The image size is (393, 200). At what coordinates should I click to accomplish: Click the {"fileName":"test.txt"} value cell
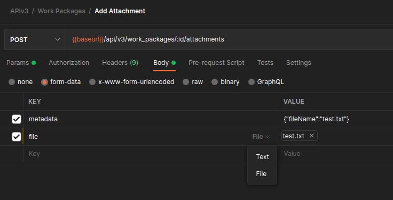336,119
